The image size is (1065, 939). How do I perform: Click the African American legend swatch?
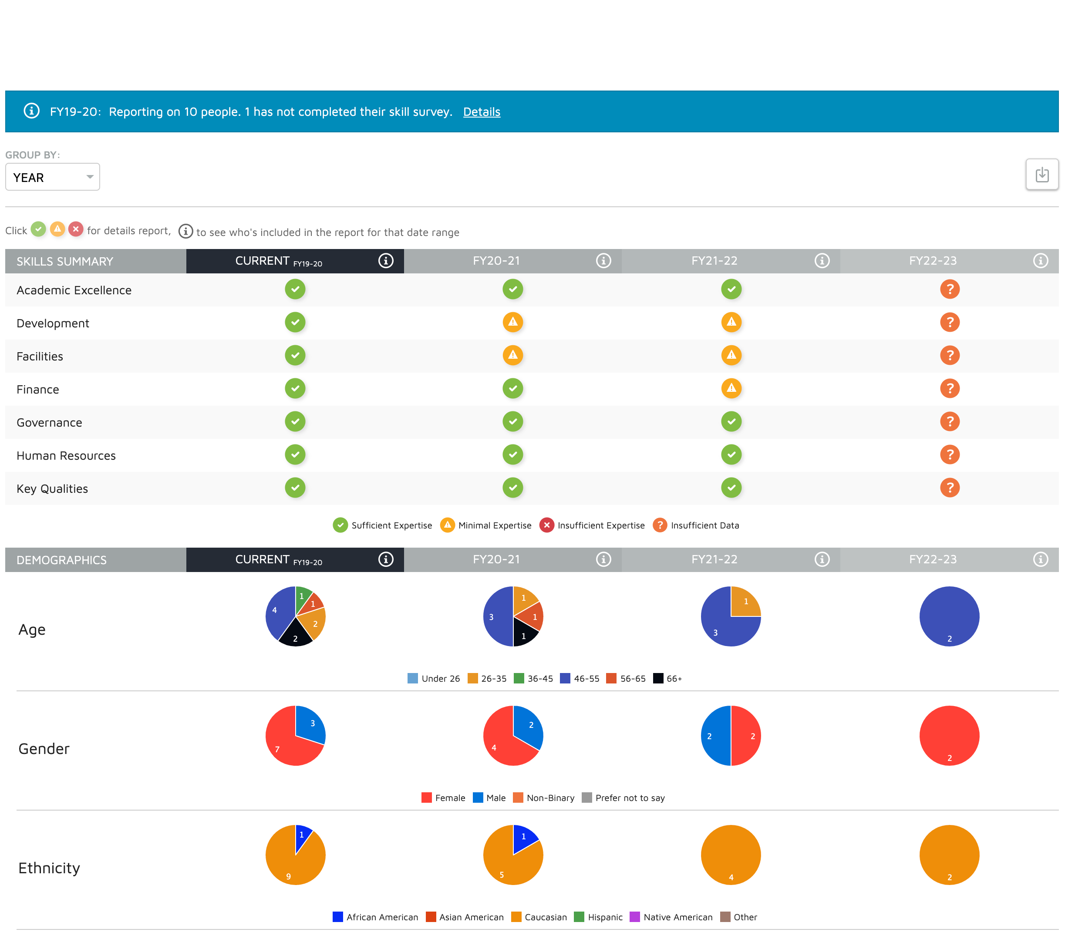[x=337, y=917]
